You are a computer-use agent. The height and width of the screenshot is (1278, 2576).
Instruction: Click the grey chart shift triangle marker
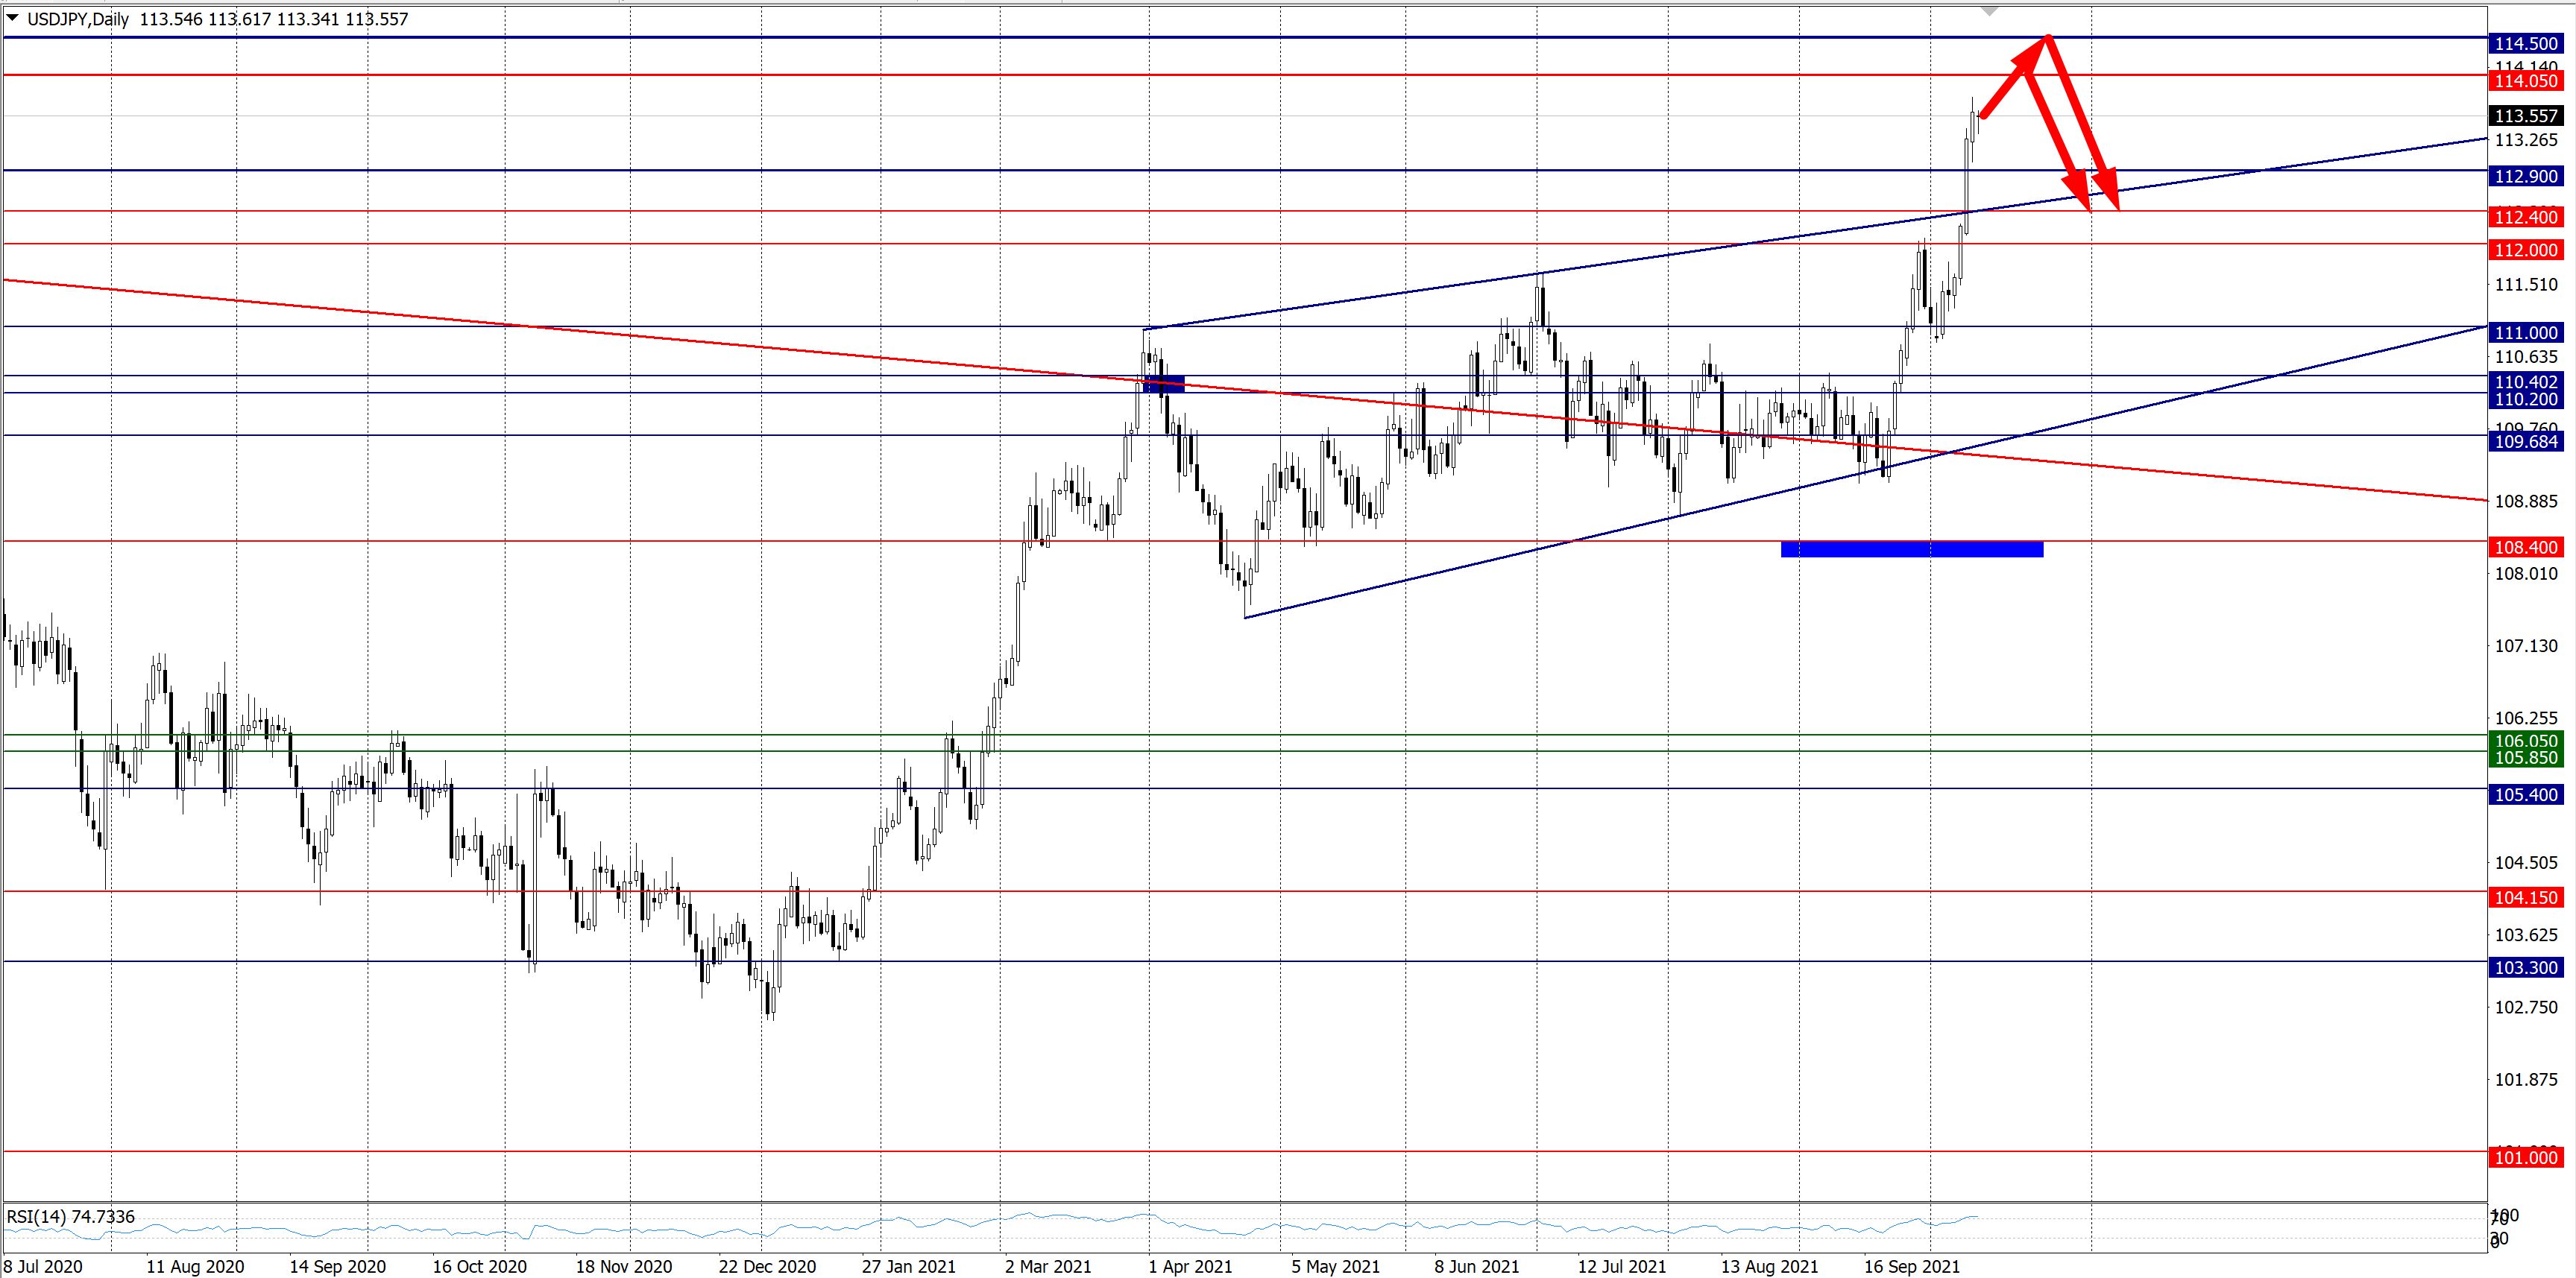pyautogui.click(x=1989, y=11)
